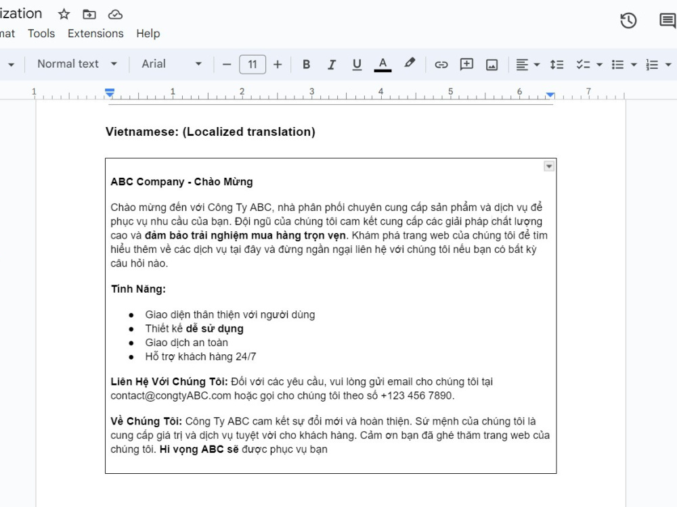Click the contact@congtyABC.com email text
Screen dimensions: 677x507
[171, 395]
